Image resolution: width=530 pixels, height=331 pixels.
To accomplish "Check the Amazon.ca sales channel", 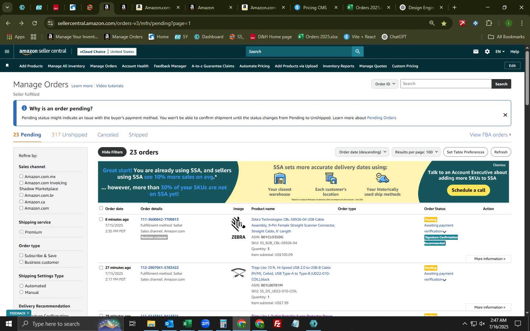I will [21, 202].
